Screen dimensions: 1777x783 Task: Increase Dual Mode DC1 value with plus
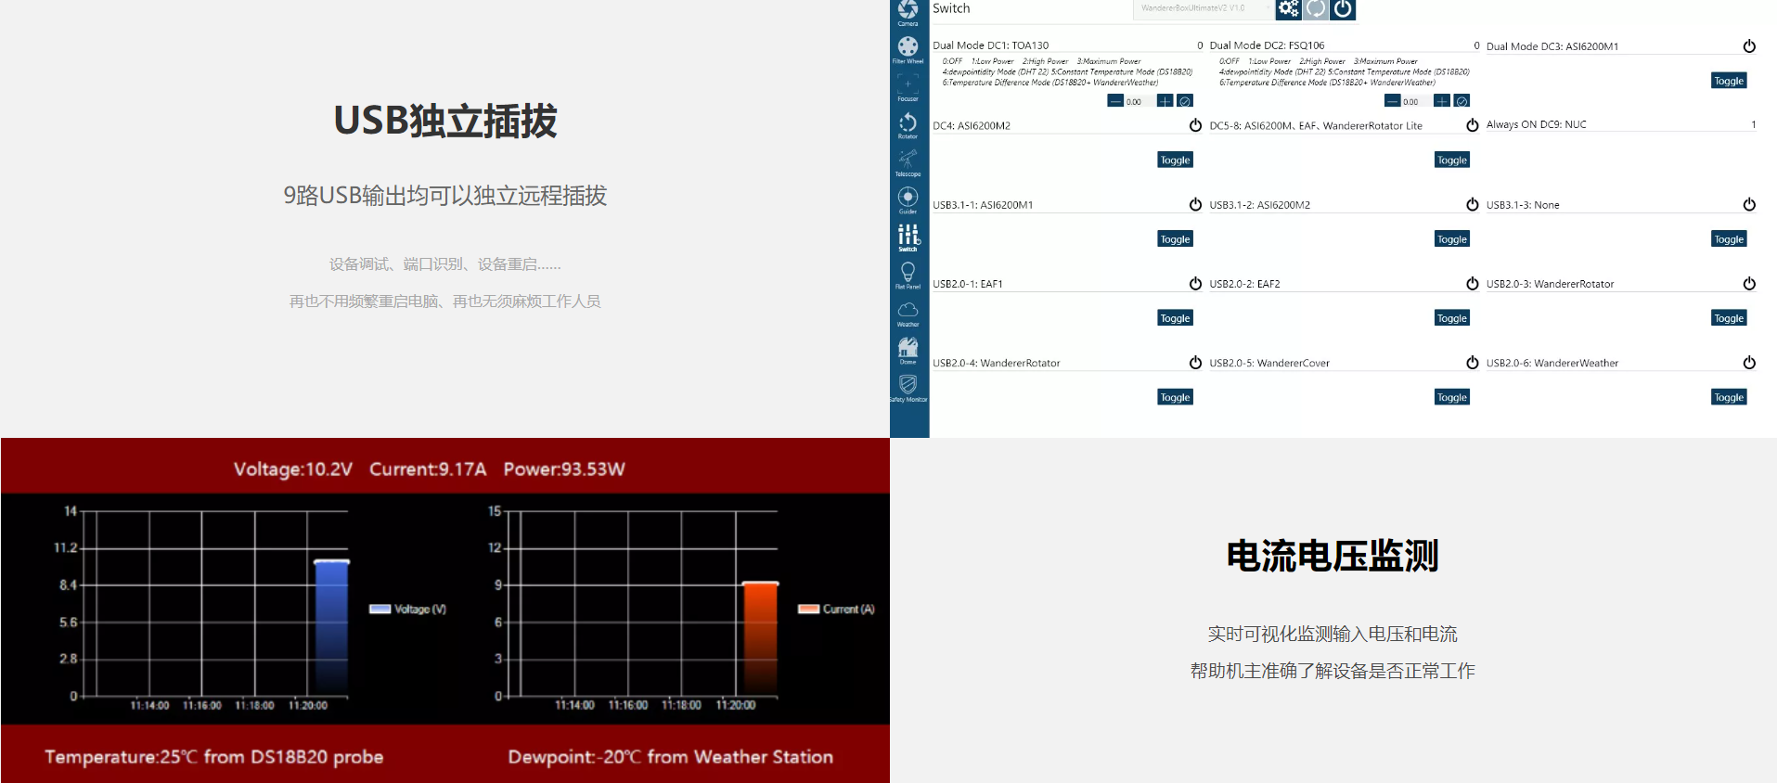tap(1165, 101)
